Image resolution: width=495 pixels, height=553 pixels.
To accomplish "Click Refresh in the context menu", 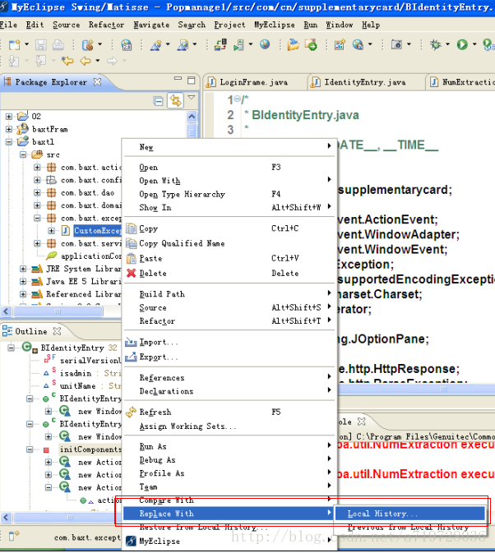I will [x=229, y=412].
